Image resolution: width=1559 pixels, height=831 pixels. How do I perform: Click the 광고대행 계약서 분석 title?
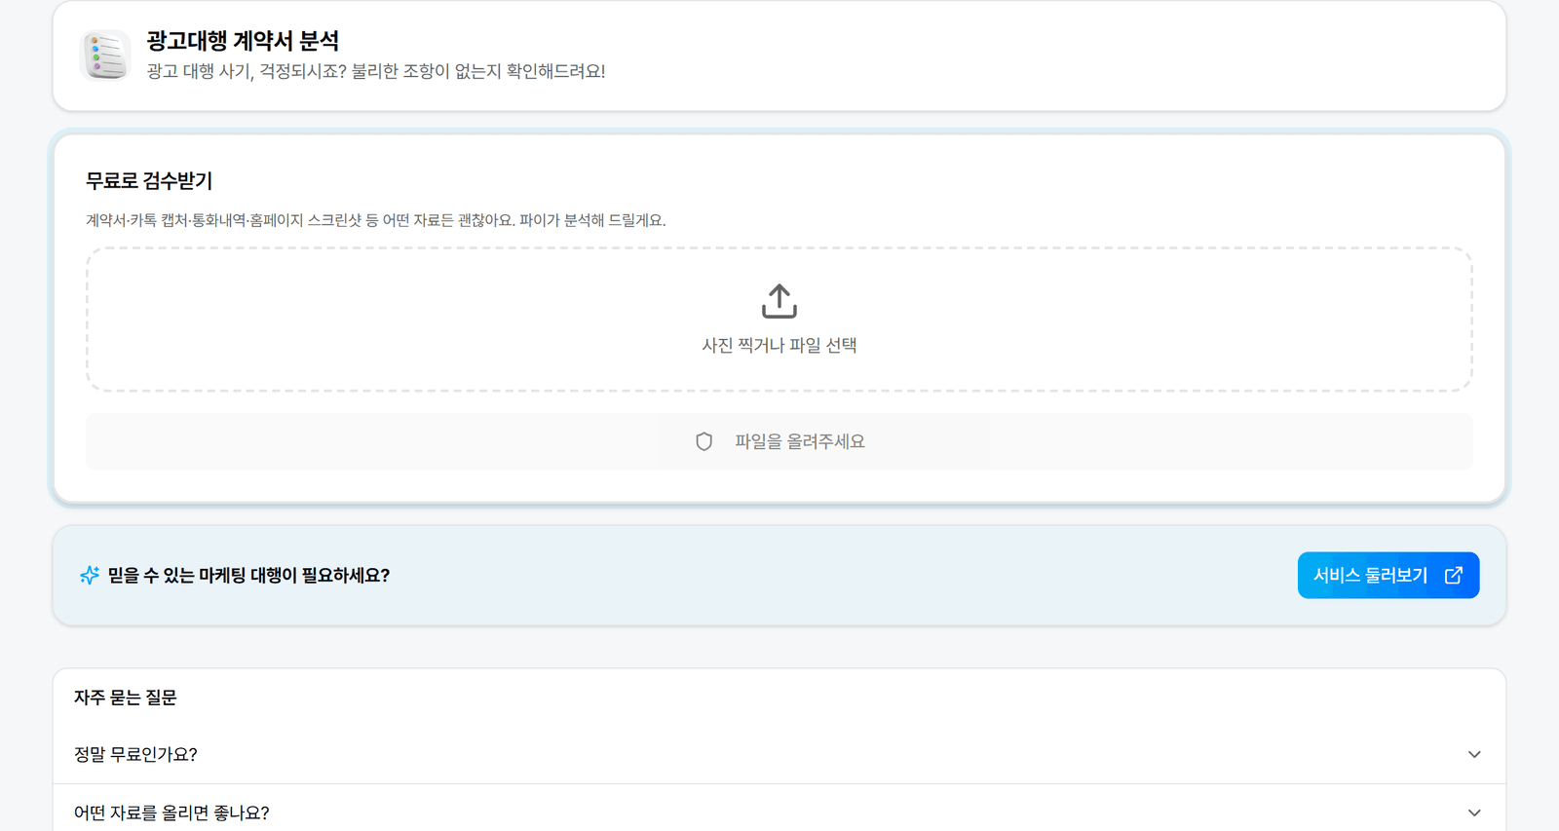click(x=243, y=41)
